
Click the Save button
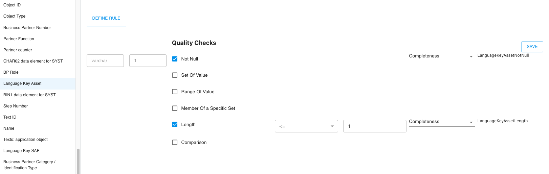click(x=532, y=47)
